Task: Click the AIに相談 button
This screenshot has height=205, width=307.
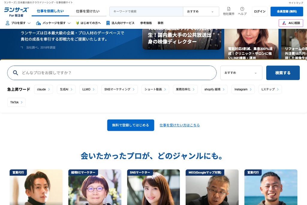Action: [291, 23]
